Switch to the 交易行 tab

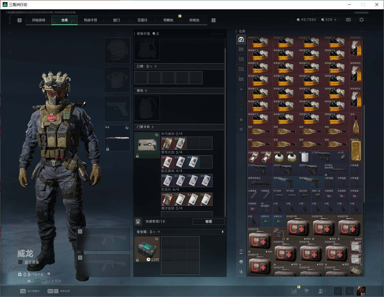tap(142, 20)
